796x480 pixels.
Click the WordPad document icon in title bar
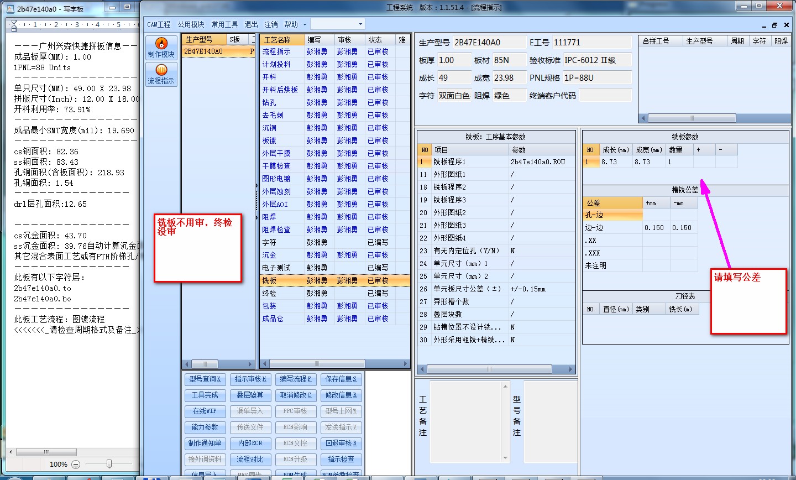pyautogui.click(x=10, y=9)
